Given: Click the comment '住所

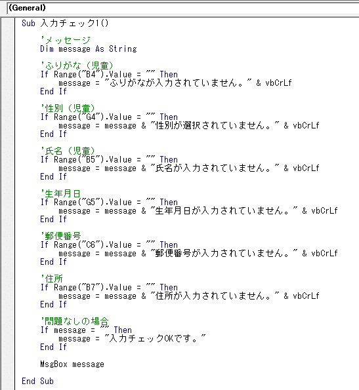Looking at the screenshot, I should click(x=52, y=279).
